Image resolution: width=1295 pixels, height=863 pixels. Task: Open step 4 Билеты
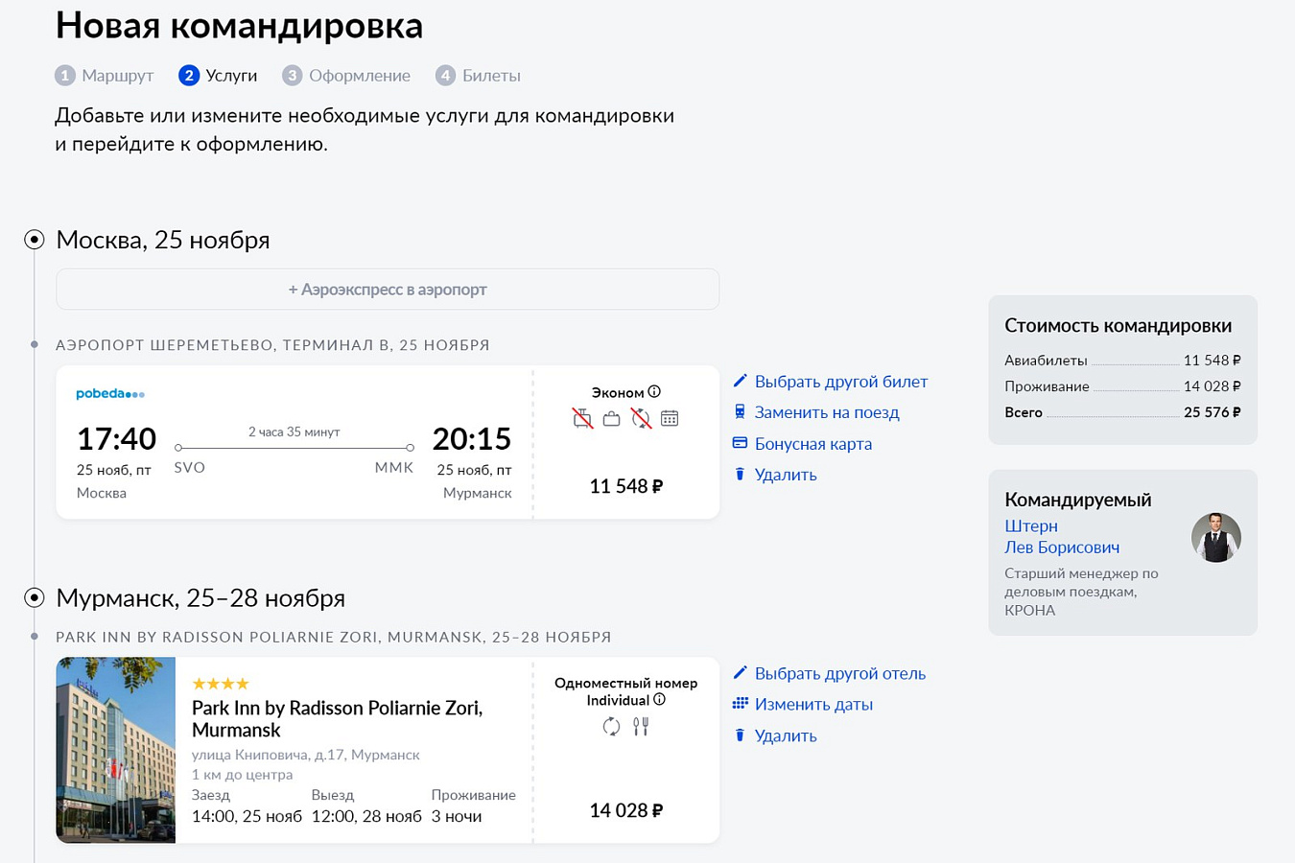click(478, 76)
